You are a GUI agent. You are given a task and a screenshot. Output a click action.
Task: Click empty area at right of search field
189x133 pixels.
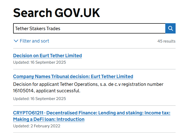pyautogui.click(x=129, y=28)
